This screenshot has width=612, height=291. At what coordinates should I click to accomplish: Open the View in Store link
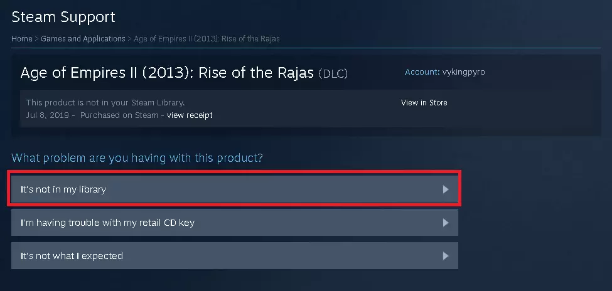click(424, 103)
